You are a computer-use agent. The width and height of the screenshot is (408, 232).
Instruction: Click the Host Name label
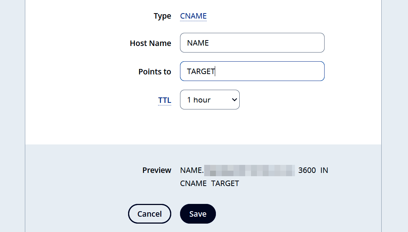coord(150,43)
